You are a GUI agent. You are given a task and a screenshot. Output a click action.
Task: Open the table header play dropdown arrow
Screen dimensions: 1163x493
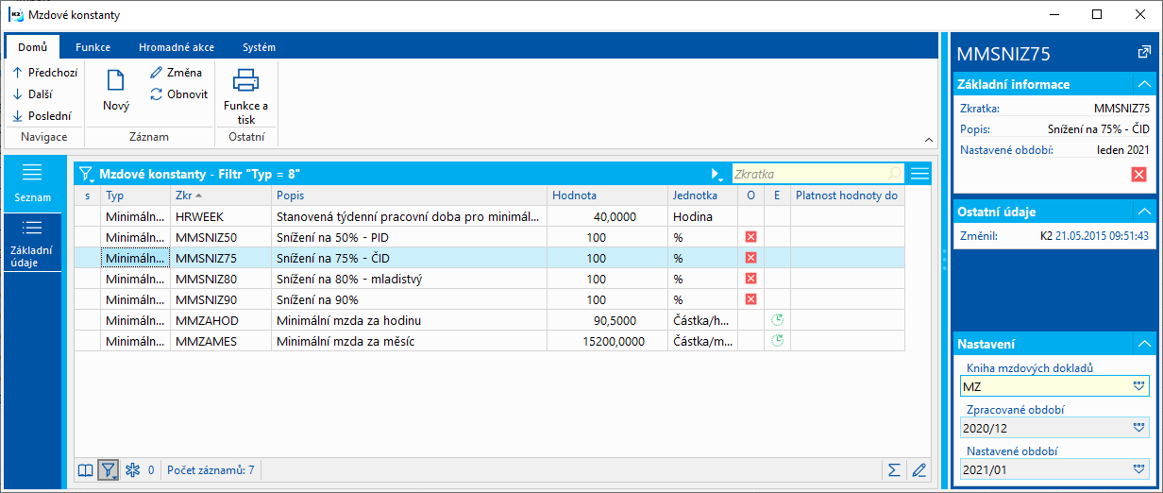(x=716, y=175)
